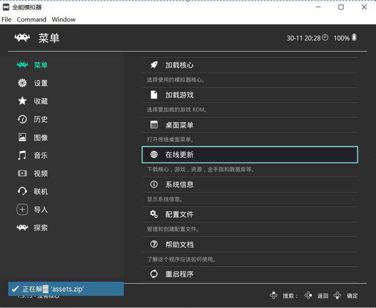
Task: Click the info icon next to 系统信息
Action: (154, 184)
